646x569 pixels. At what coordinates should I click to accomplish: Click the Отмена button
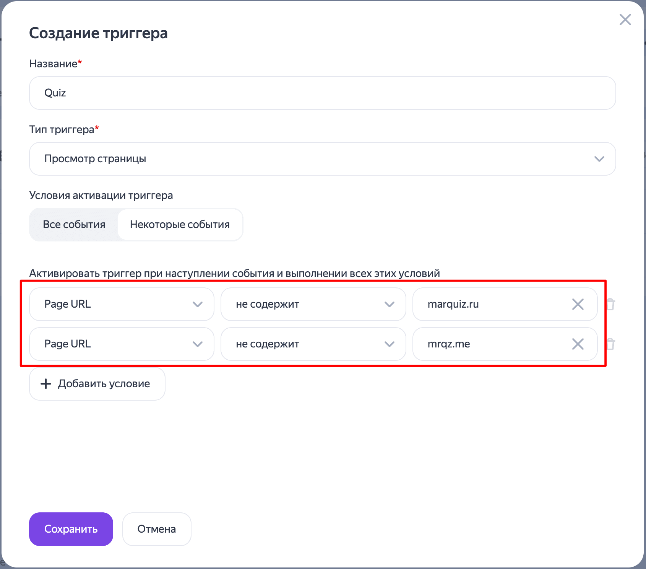(x=157, y=529)
